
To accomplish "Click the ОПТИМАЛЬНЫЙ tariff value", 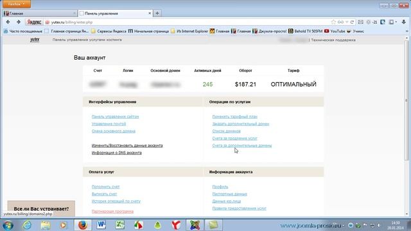I will pos(293,84).
